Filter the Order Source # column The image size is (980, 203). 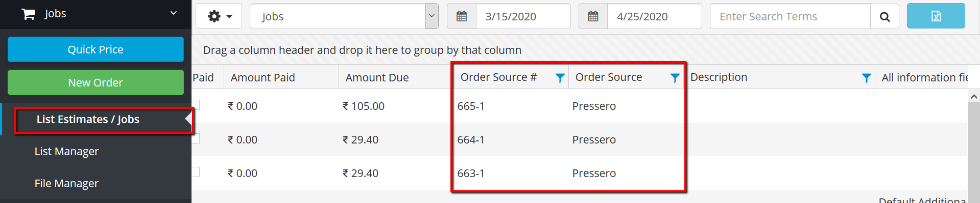click(560, 78)
